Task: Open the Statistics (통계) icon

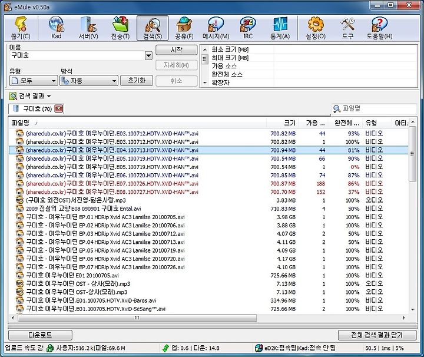Action: pos(280,28)
